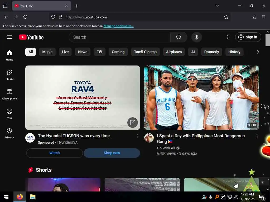Screen dimensions: 270x202
Task: Start voice search with microphone icon
Action: pyautogui.click(x=196, y=37)
